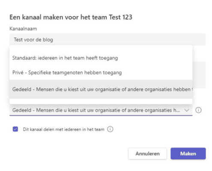This screenshot has height=171, width=212.
Task: Choose 'Standaard: iedereen in het team' option
Action: (101, 58)
